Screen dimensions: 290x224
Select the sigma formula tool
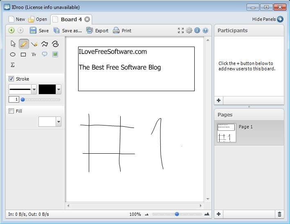pyautogui.click(x=13, y=65)
